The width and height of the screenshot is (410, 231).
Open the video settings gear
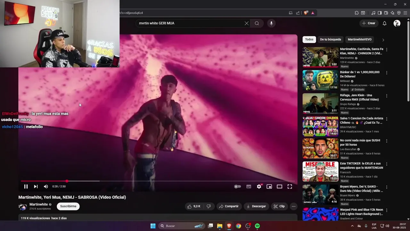click(x=259, y=186)
